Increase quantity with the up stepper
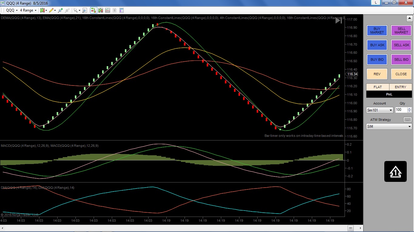414x232 pixels. click(x=410, y=109)
